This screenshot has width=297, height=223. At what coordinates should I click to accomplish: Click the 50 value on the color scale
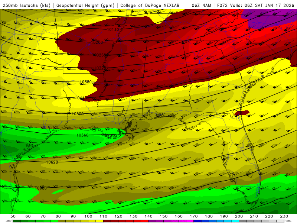tap(13, 216)
